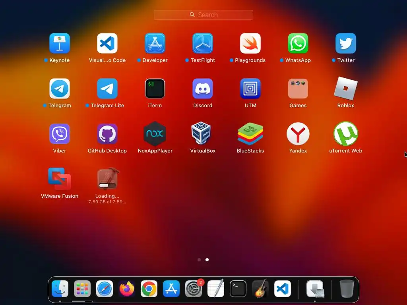
Task: Open the Twitter app
Action: coord(346,43)
